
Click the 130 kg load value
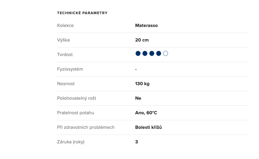[x=142, y=84]
